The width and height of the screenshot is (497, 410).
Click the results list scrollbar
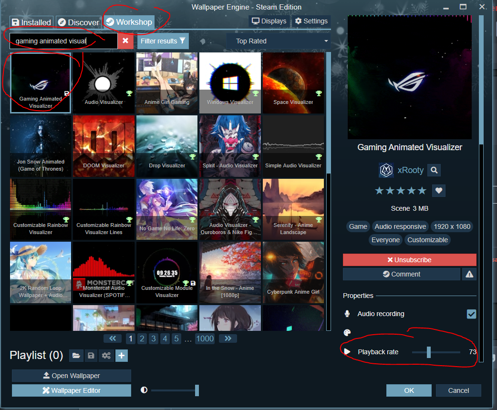[328, 191]
